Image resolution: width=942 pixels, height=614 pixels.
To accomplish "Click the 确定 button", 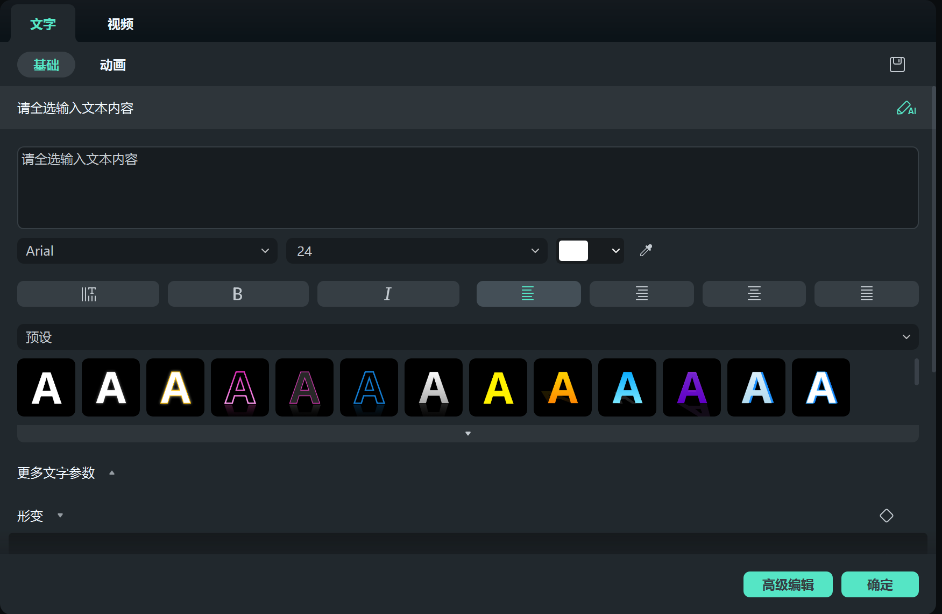I will point(880,584).
